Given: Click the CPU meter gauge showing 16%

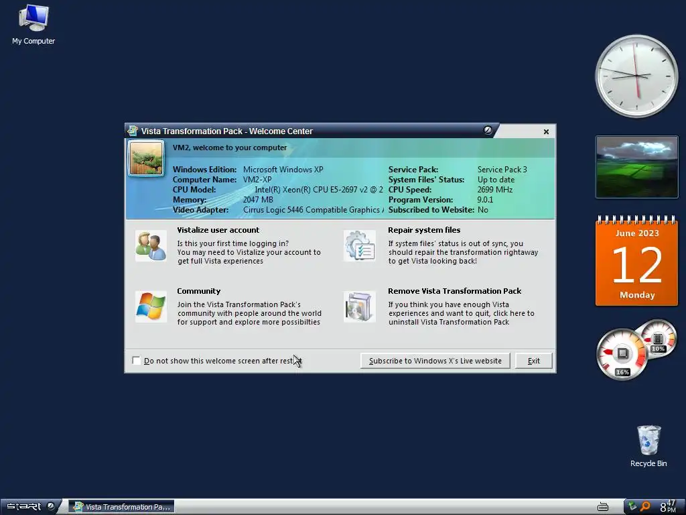Looking at the screenshot, I should tap(622, 354).
